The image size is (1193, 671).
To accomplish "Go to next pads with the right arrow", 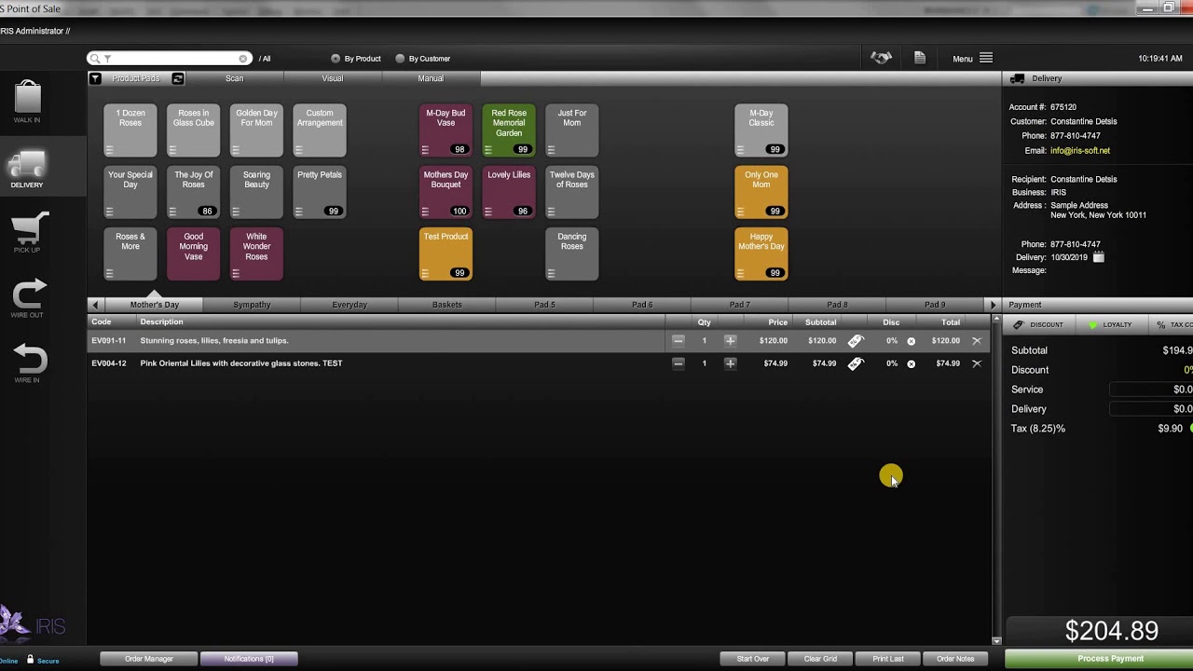I will click(993, 305).
